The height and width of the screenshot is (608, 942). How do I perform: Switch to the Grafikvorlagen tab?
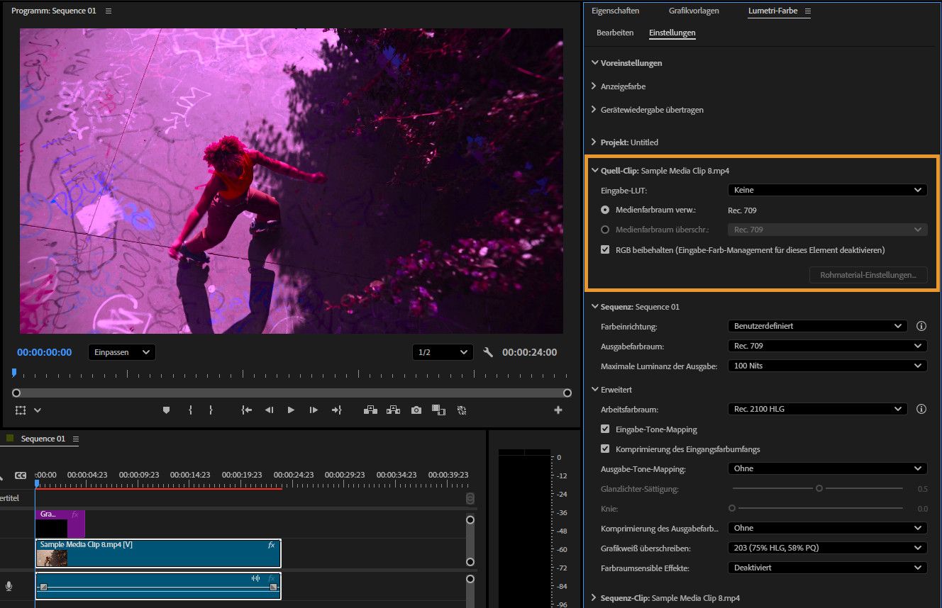(694, 10)
